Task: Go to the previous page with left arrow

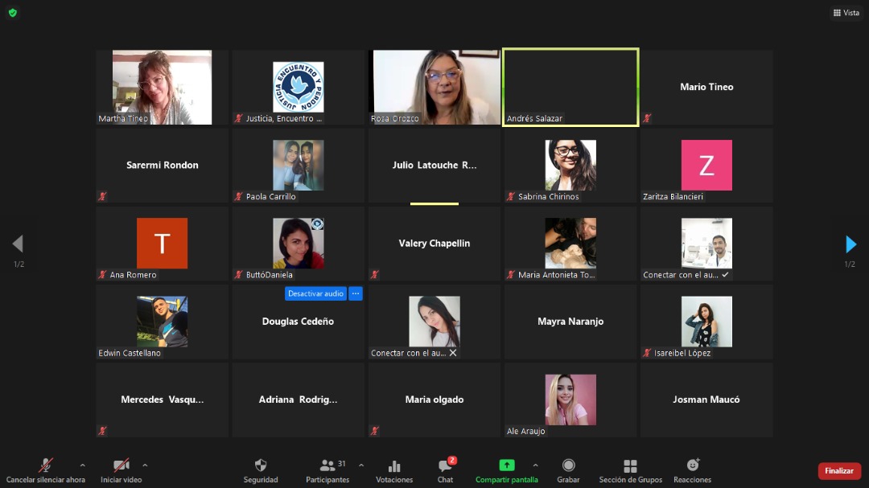Action: tap(18, 244)
